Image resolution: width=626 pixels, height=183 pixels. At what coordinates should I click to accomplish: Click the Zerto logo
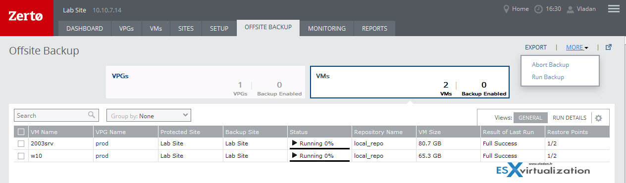pyautogui.click(x=26, y=18)
